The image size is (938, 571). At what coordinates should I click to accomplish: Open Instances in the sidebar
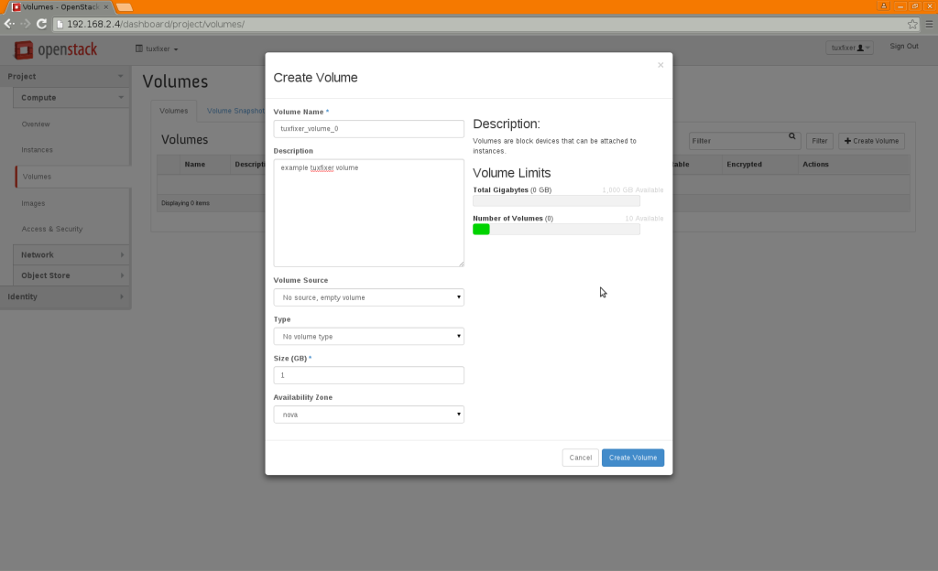coord(37,150)
